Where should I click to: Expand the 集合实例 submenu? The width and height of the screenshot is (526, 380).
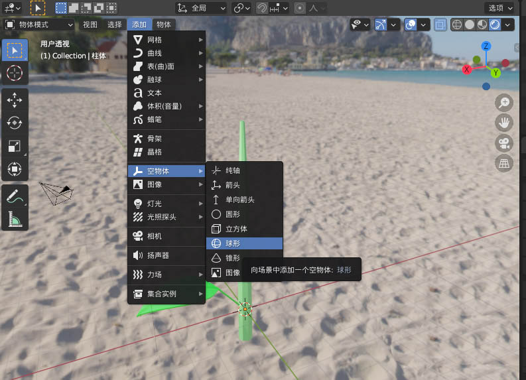(166, 294)
